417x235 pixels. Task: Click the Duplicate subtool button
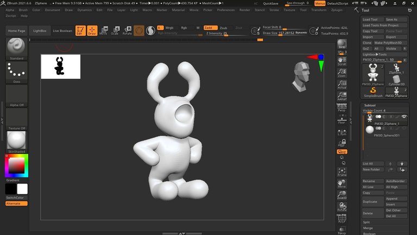tap(373, 202)
